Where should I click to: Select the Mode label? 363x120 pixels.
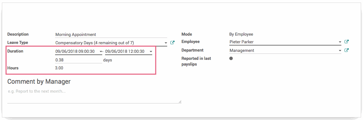click(x=187, y=34)
